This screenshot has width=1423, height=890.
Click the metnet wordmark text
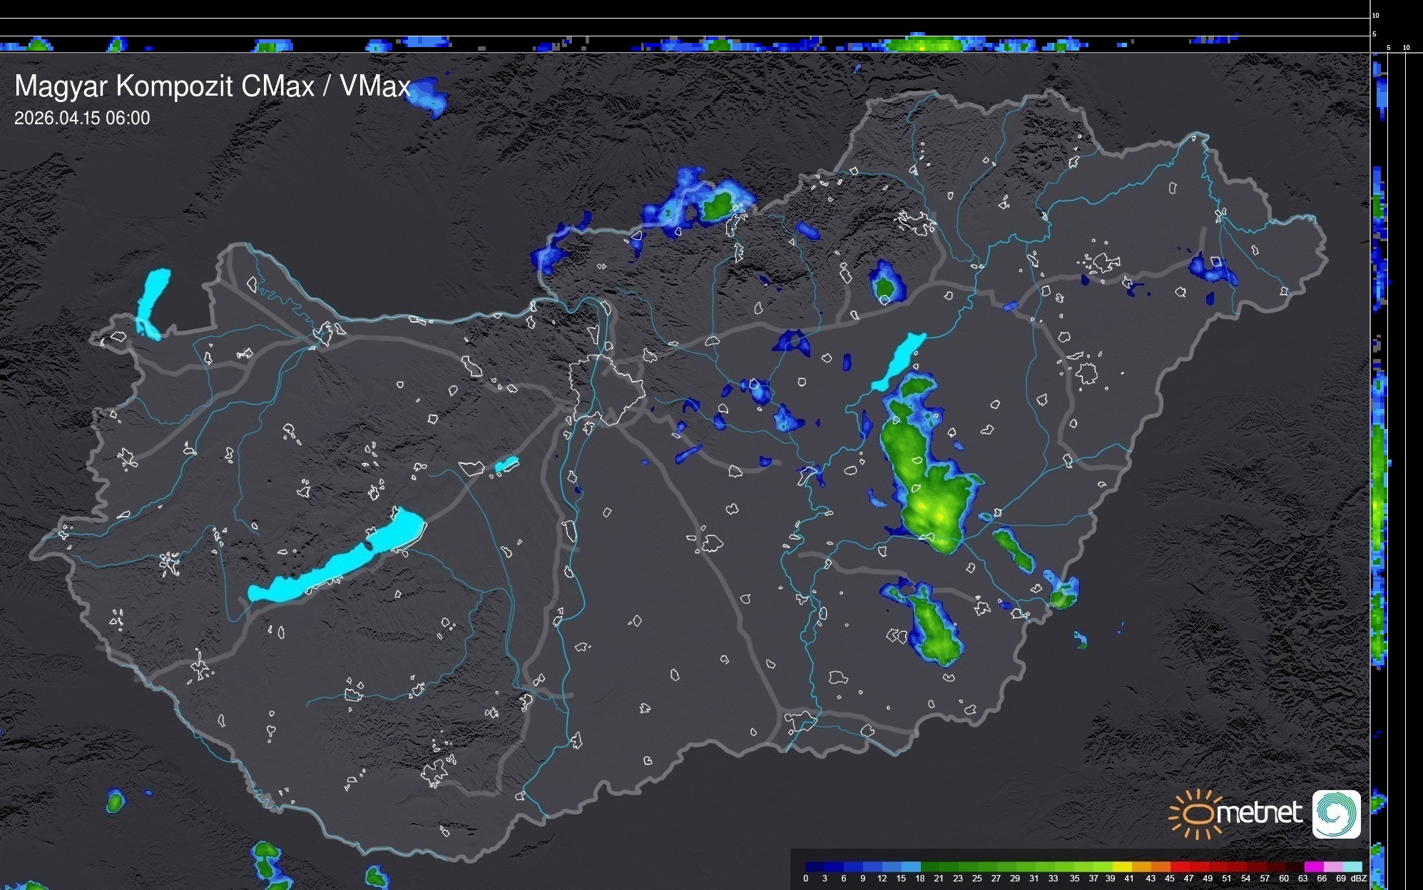coord(1259,813)
